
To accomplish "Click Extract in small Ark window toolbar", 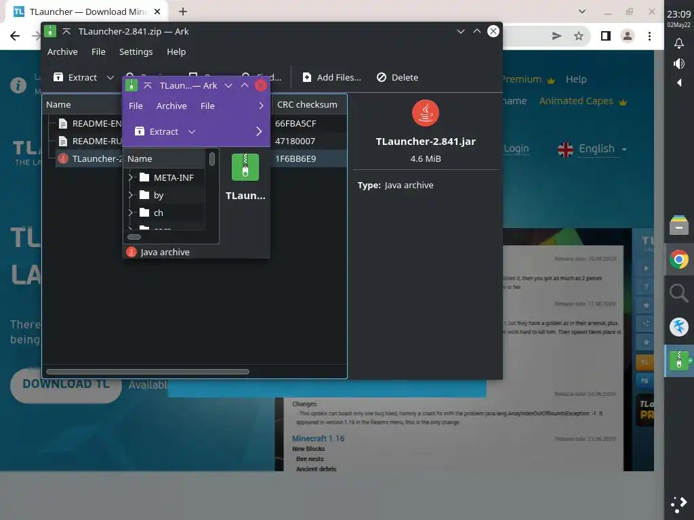I will [157, 132].
